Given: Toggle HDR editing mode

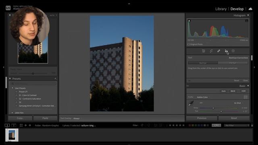Looking at the screenshot, I should (x=243, y=91).
